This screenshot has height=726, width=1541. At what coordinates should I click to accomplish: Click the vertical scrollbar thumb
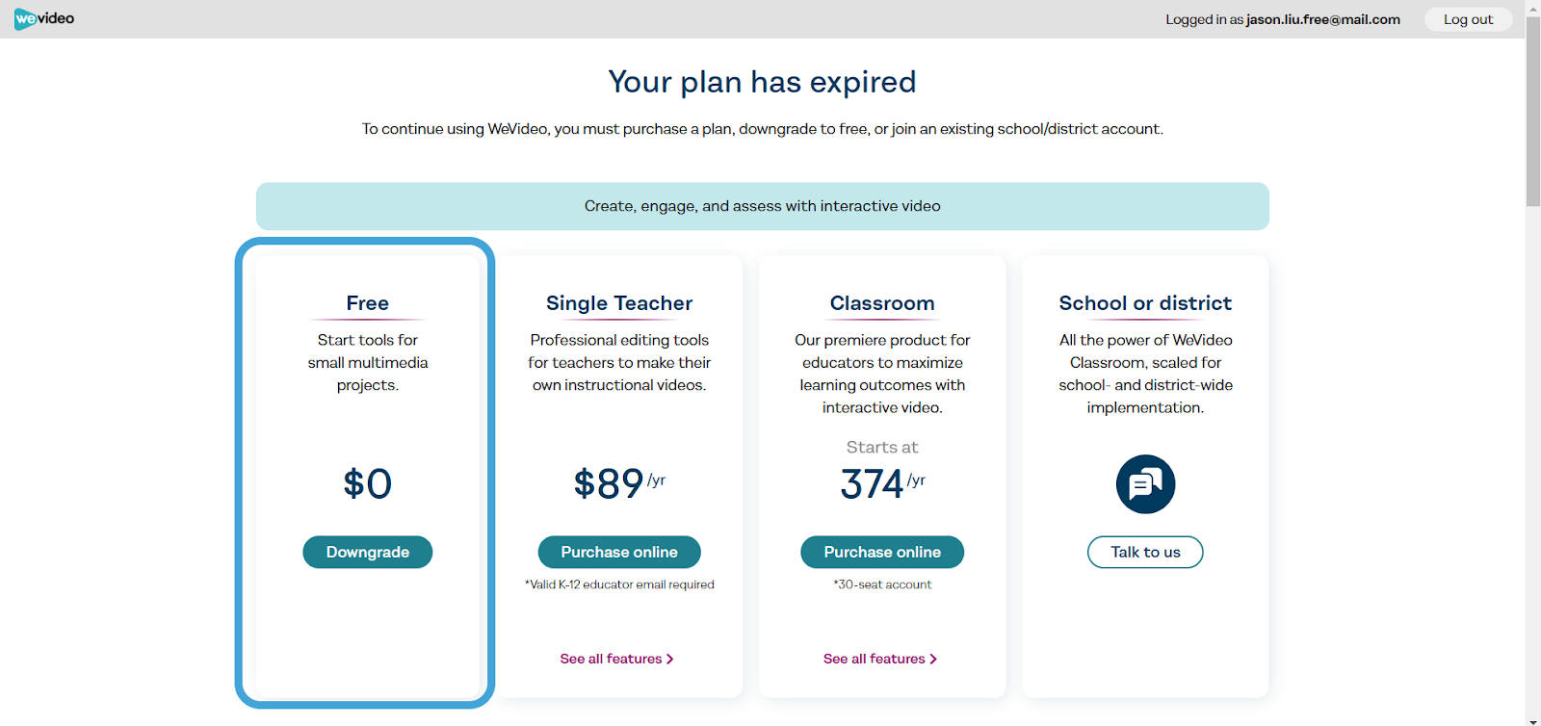1533,111
